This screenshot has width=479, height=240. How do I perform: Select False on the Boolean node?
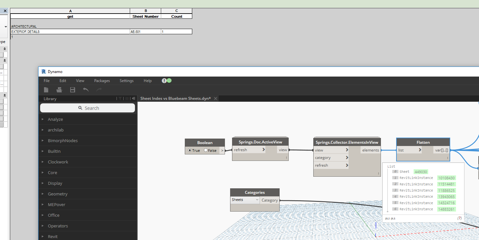(x=206, y=150)
